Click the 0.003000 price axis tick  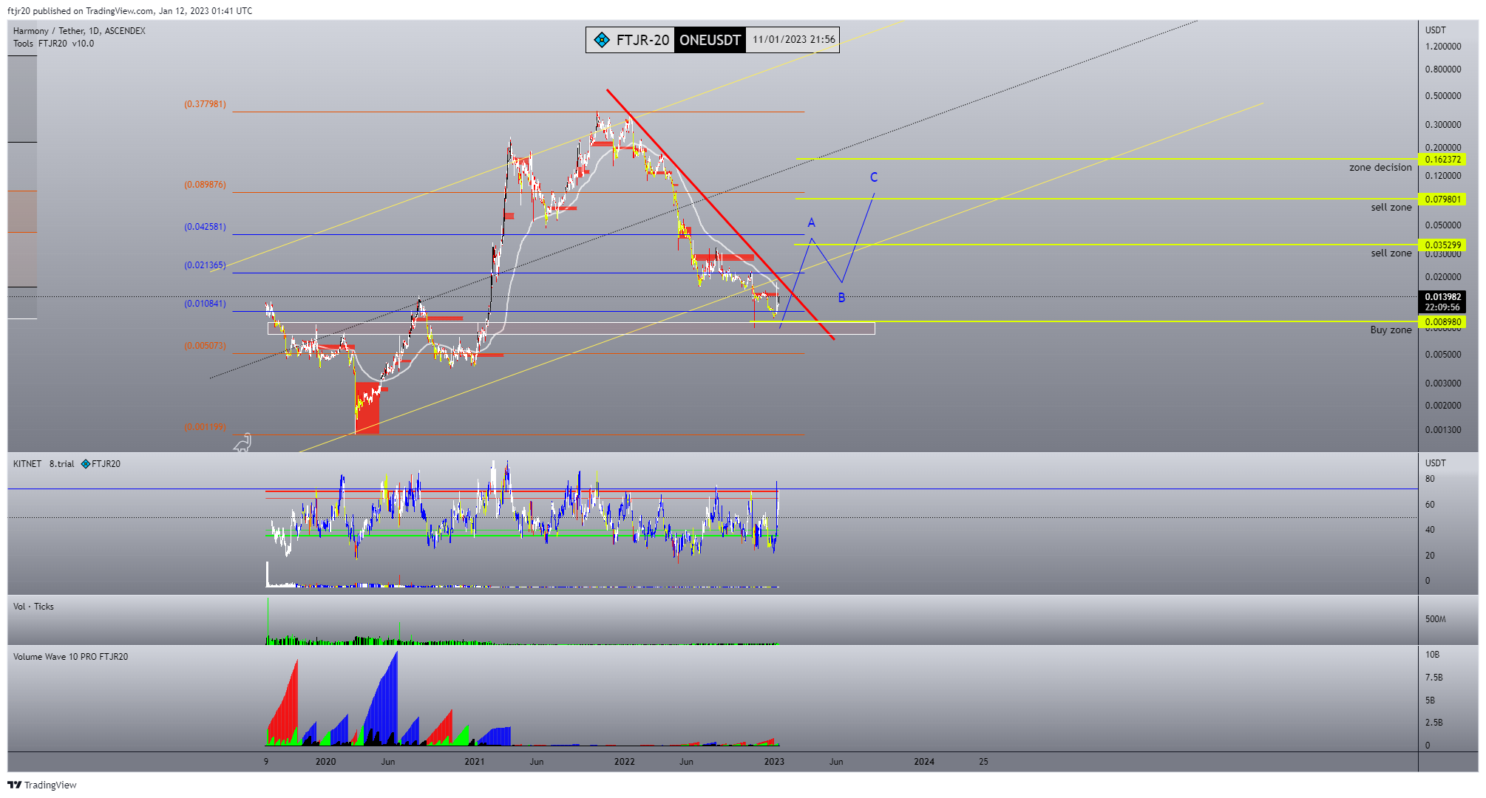[1443, 383]
